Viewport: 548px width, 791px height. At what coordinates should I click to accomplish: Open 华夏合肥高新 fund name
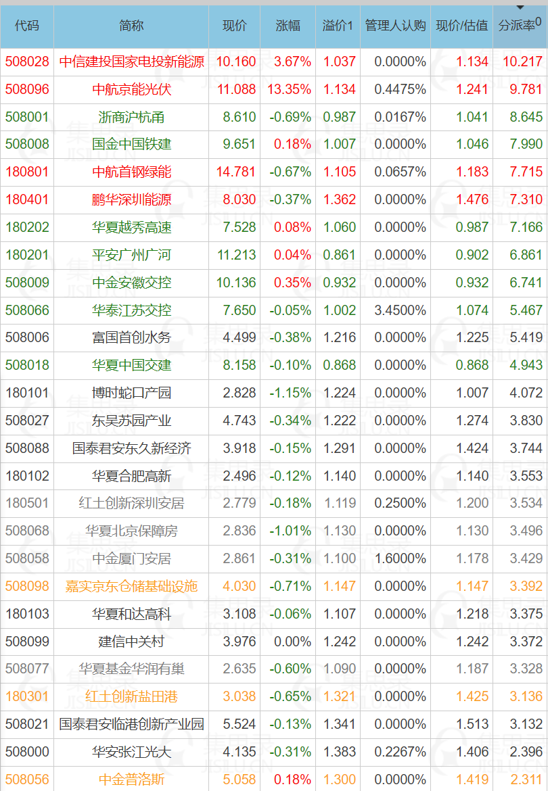click(132, 476)
